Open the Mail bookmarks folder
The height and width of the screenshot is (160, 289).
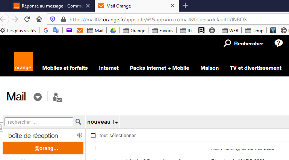coord(95,31)
